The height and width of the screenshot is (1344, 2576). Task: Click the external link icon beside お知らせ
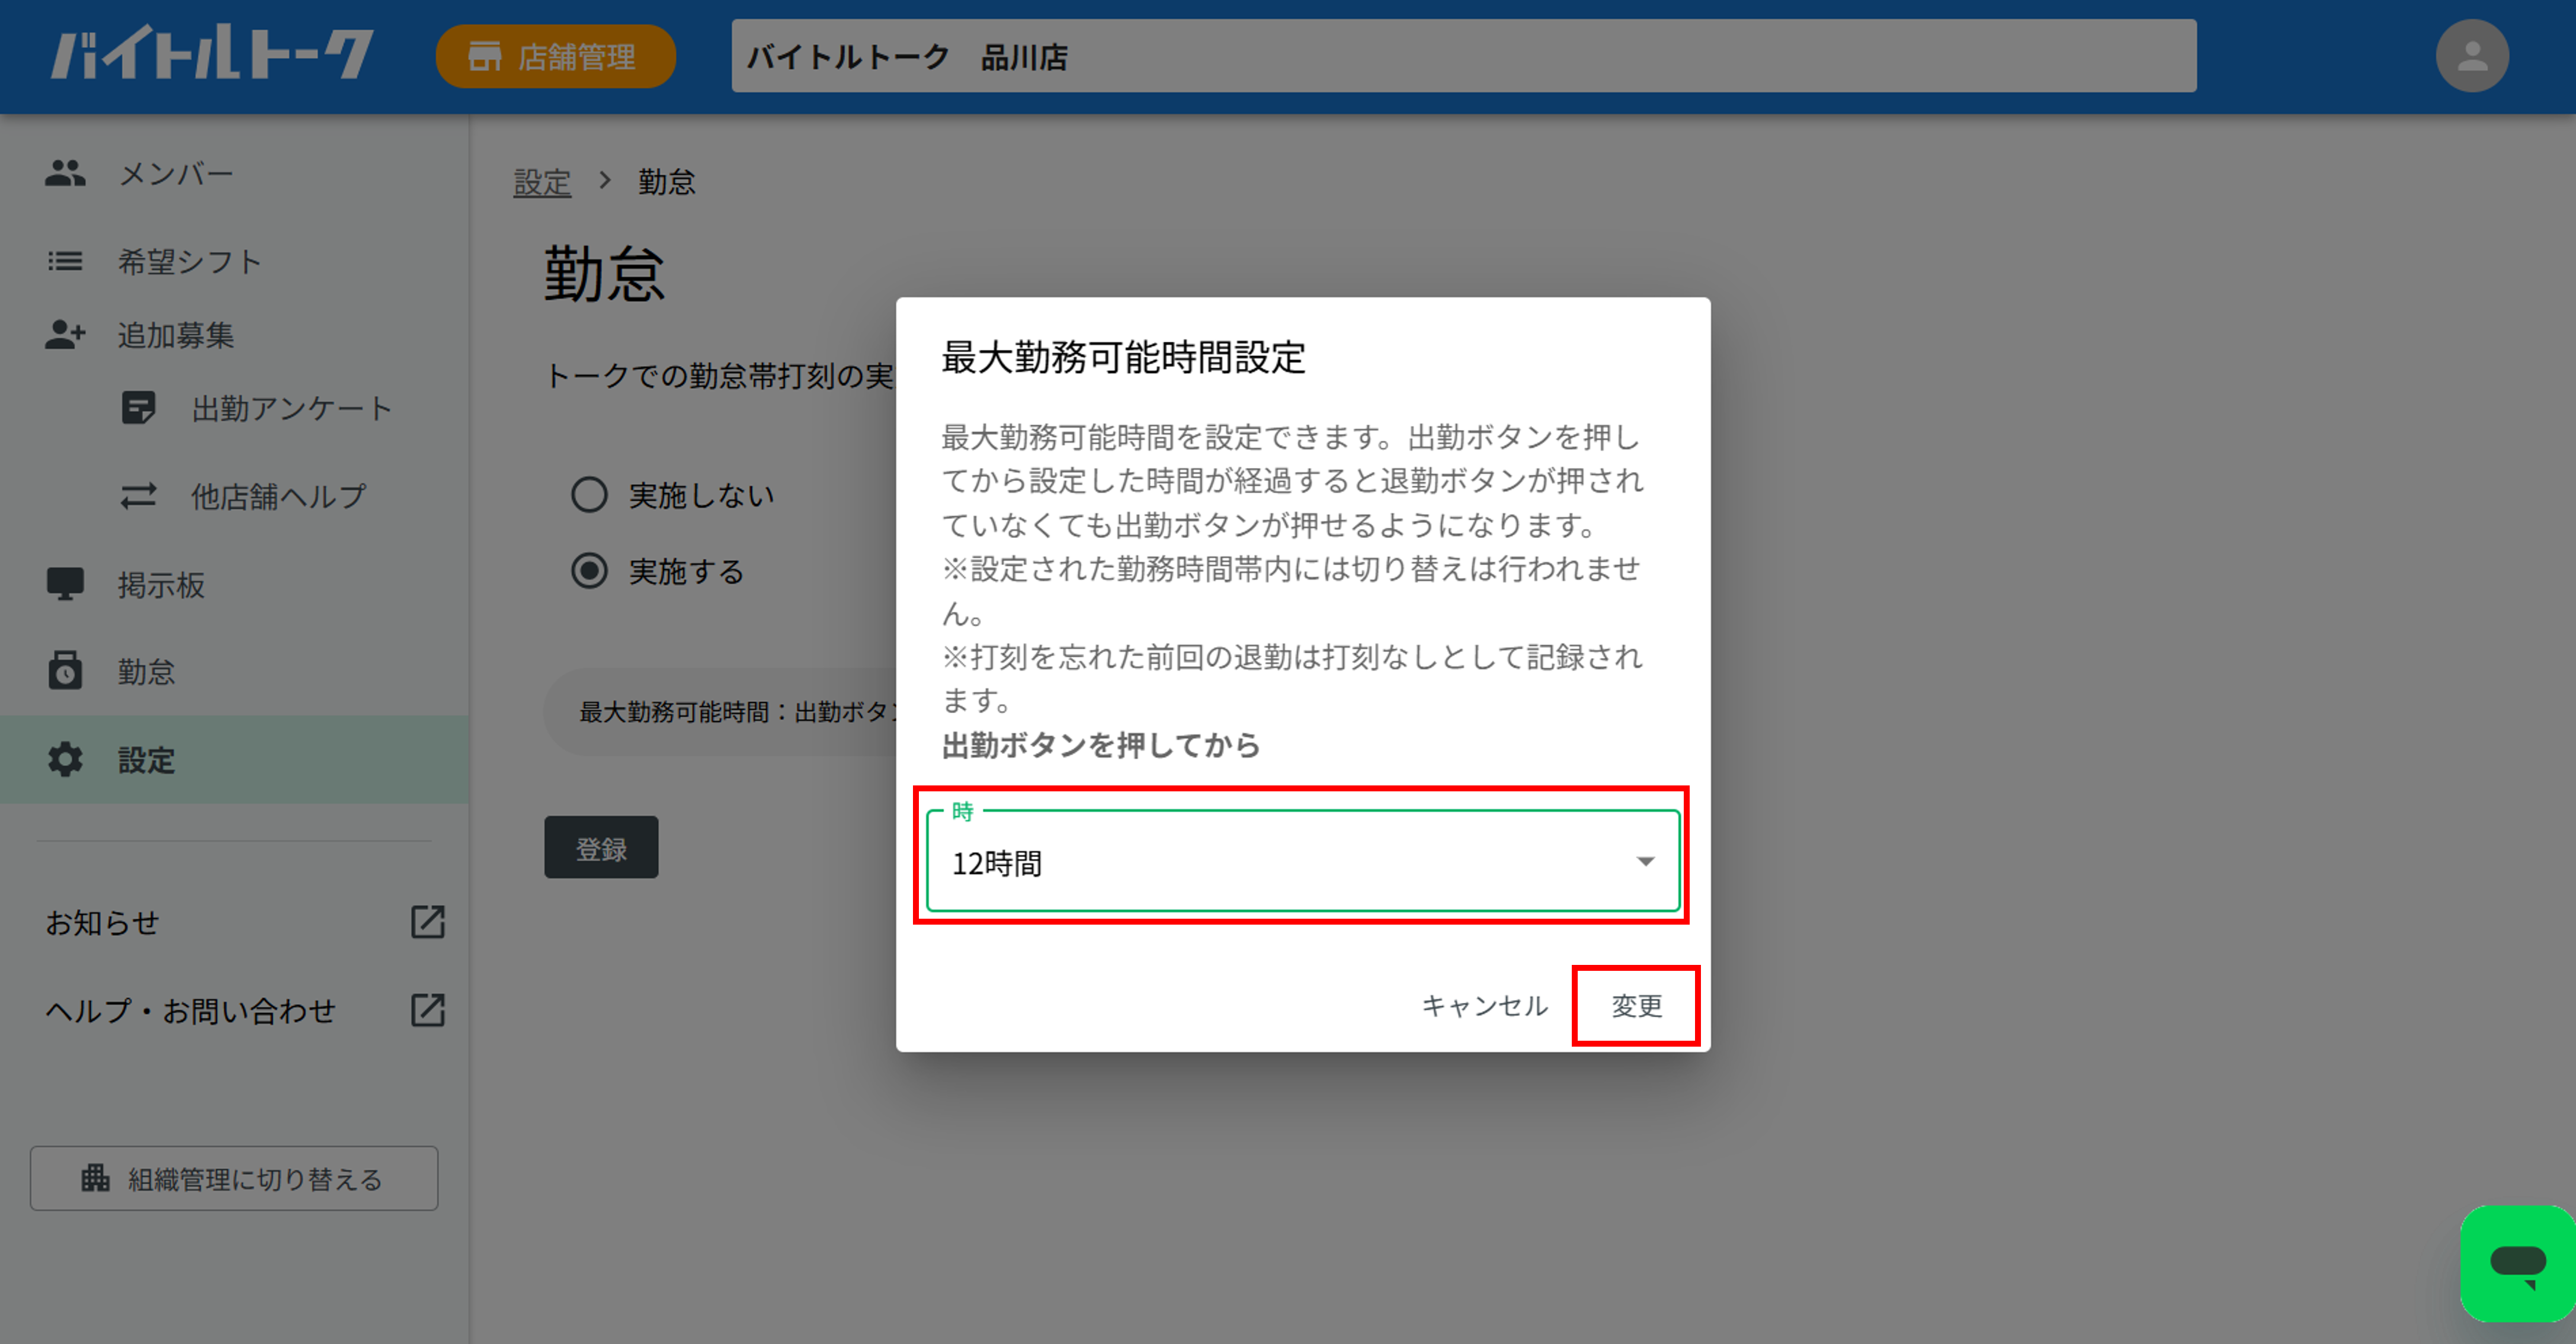[428, 922]
